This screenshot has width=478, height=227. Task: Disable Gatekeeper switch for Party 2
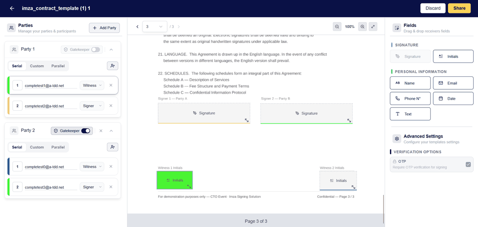[x=86, y=131]
